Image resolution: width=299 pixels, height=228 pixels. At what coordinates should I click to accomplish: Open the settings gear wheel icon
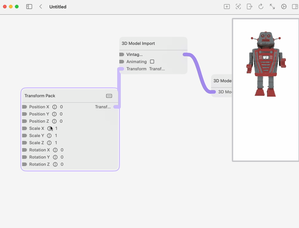283,7
